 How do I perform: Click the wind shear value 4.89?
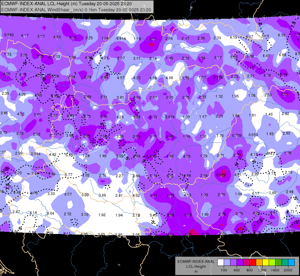coord(153,156)
